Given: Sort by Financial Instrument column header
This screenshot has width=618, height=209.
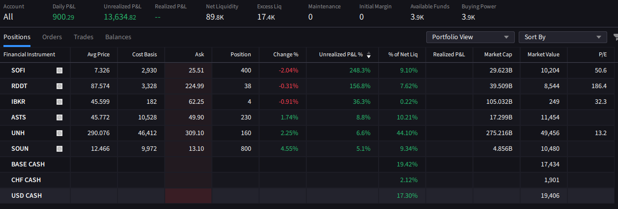Looking at the screenshot, I should pos(29,54).
